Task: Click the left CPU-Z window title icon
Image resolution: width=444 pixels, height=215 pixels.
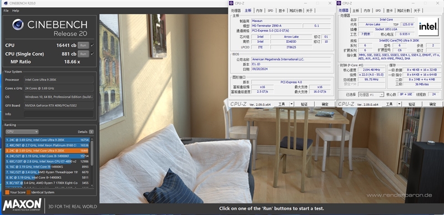Action: click(x=231, y=3)
